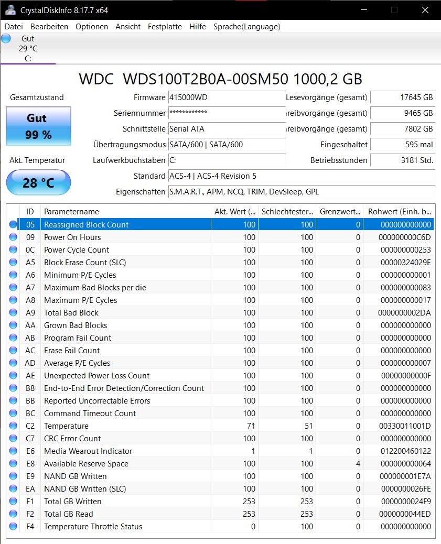
Task: Click the Übertragungsmodus field SATA/600
Action: coord(227,144)
